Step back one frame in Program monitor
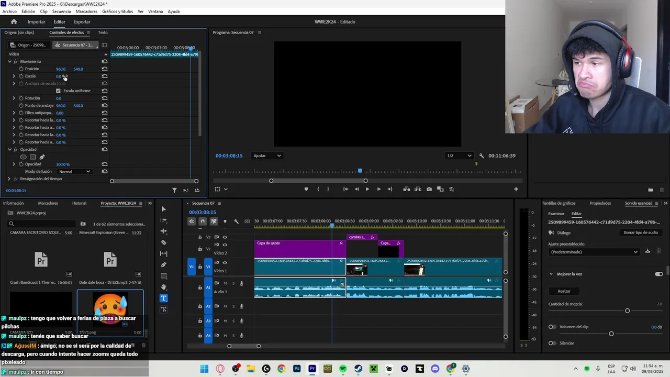 coord(356,189)
